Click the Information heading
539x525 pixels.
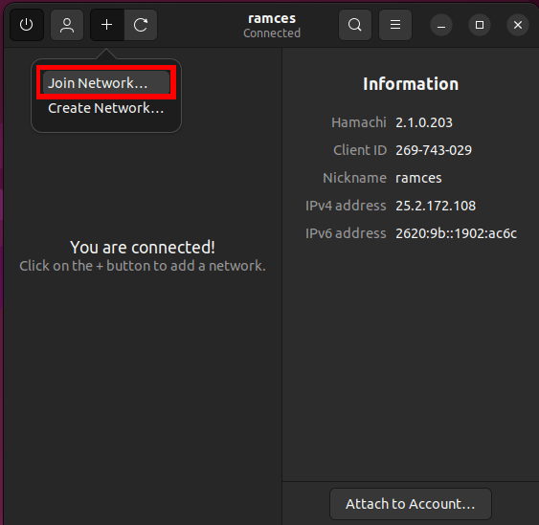tap(411, 84)
